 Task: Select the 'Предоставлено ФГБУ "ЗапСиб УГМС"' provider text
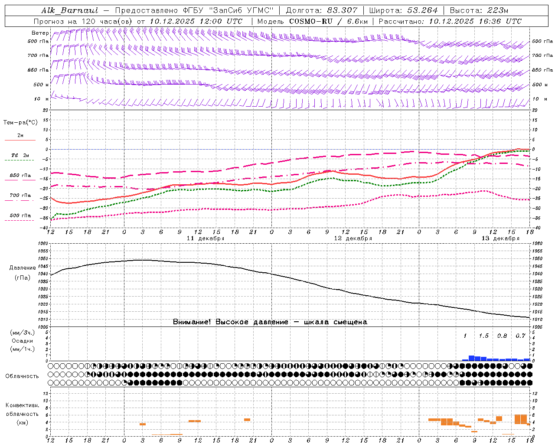[194, 10]
